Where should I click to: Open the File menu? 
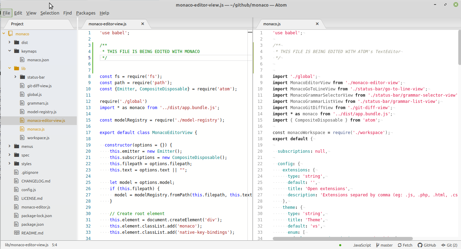[x=6, y=13]
